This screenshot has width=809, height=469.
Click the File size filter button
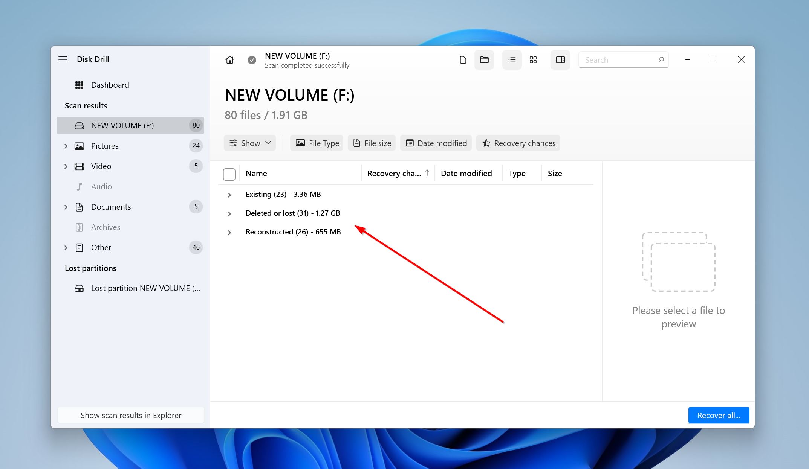click(373, 143)
